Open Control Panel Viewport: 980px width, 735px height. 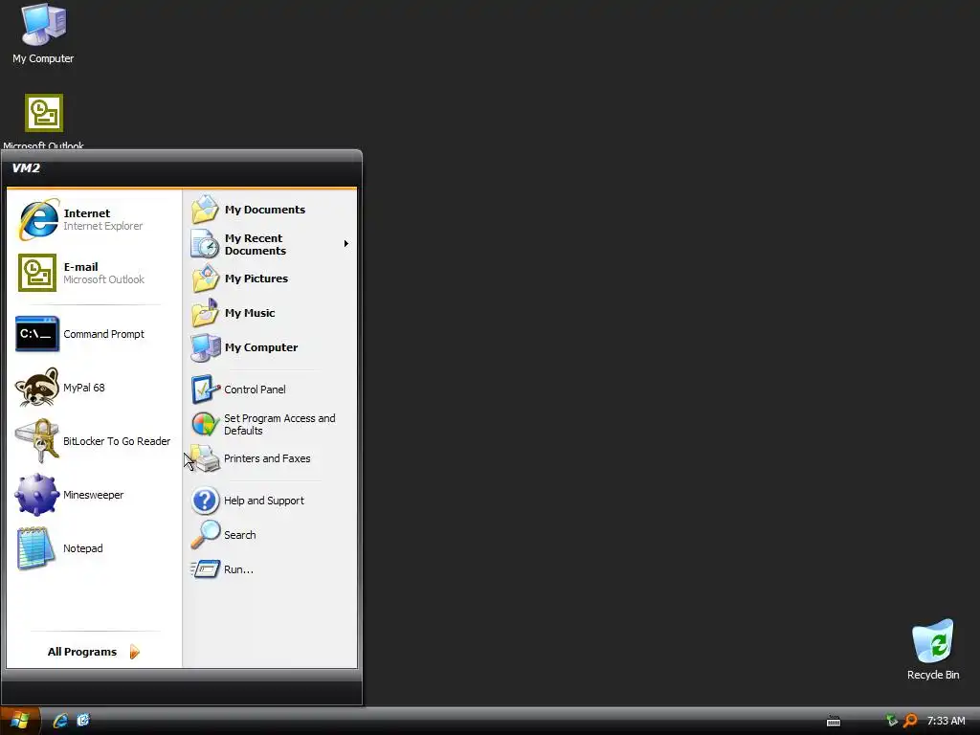pos(270,390)
